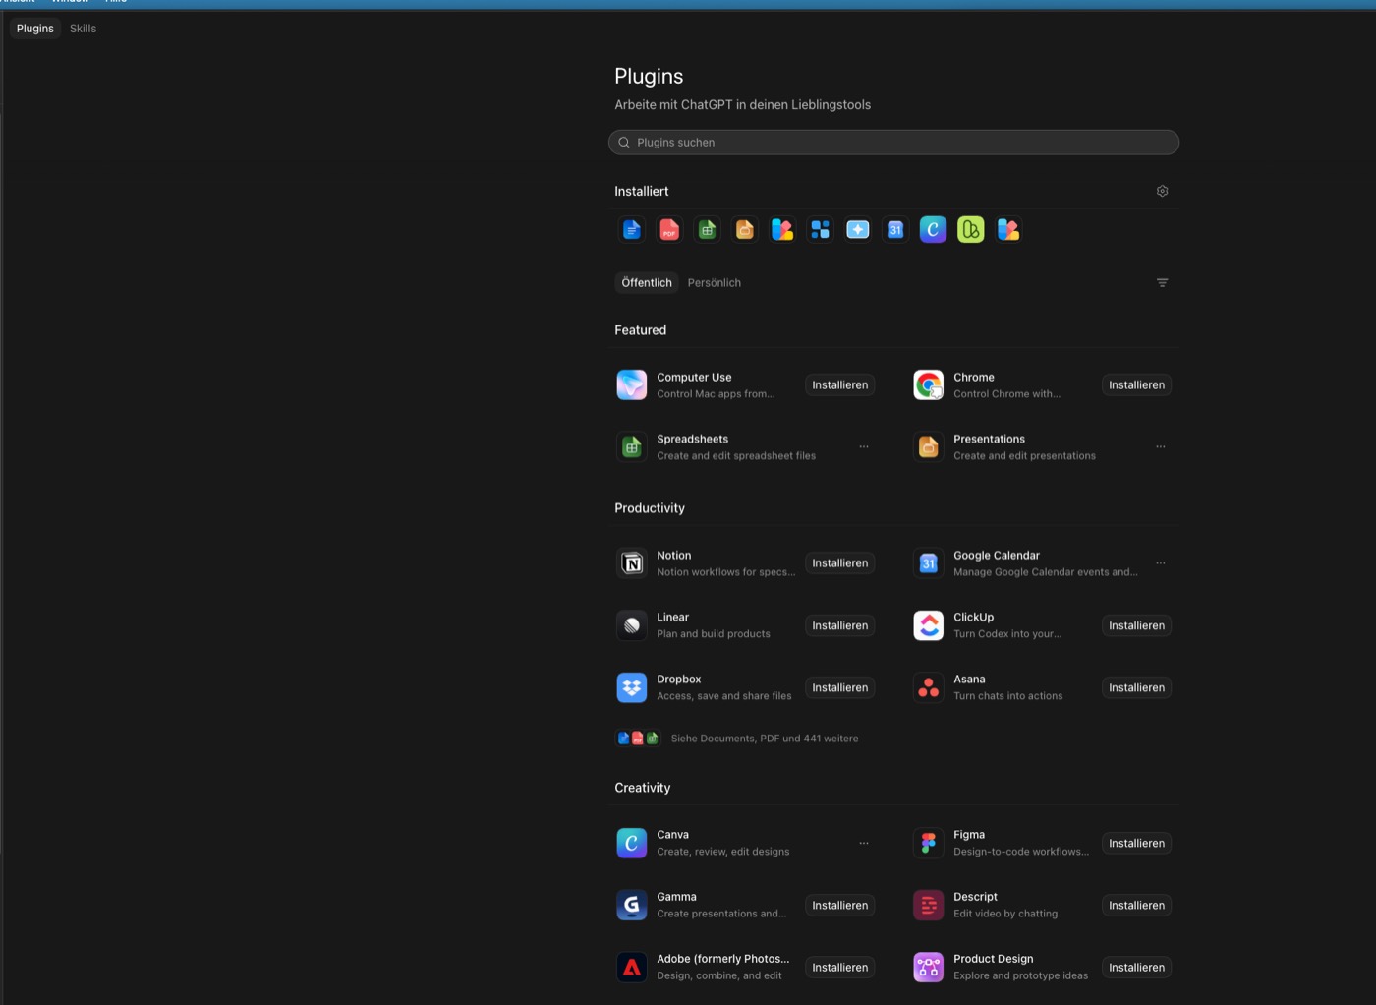Image resolution: width=1376 pixels, height=1005 pixels.
Task: Click the Figma plugin icon
Action: pos(929,843)
